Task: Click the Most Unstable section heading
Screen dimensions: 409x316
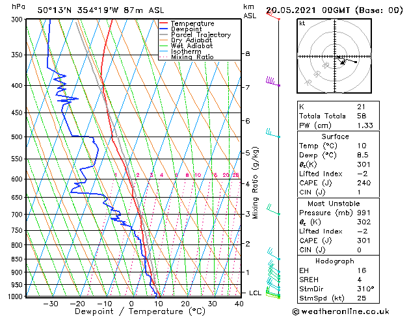Action: click(x=334, y=204)
